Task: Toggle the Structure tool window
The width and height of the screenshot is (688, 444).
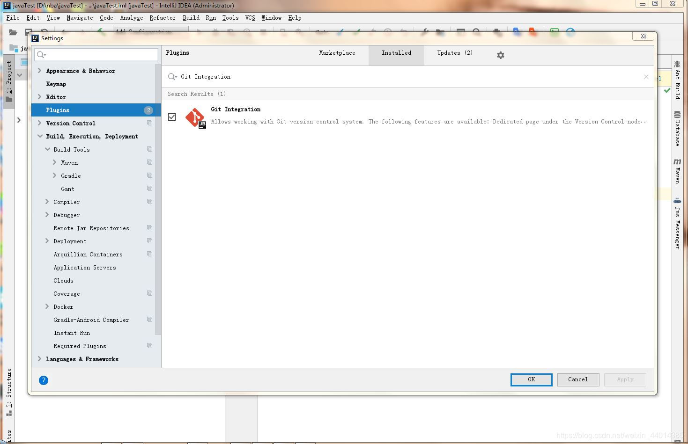Action: [x=9, y=392]
